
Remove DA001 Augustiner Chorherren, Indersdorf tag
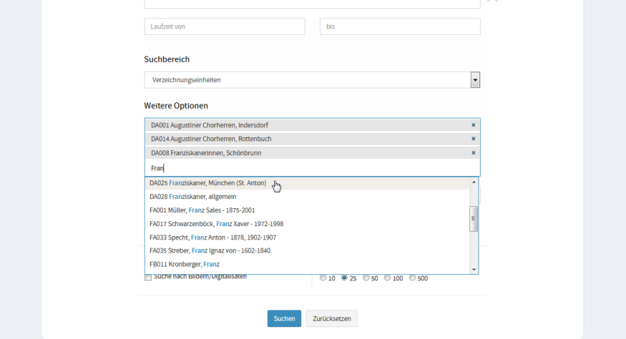pyautogui.click(x=473, y=125)
